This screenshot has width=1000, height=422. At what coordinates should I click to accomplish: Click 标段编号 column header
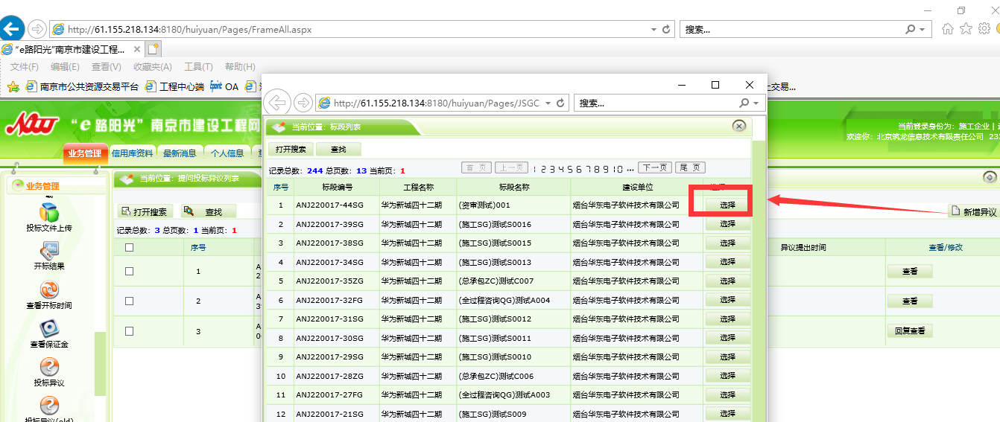(337, 187)
